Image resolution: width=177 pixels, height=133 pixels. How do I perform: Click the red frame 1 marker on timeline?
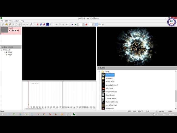pyautogui.click(x=28, y=107)
